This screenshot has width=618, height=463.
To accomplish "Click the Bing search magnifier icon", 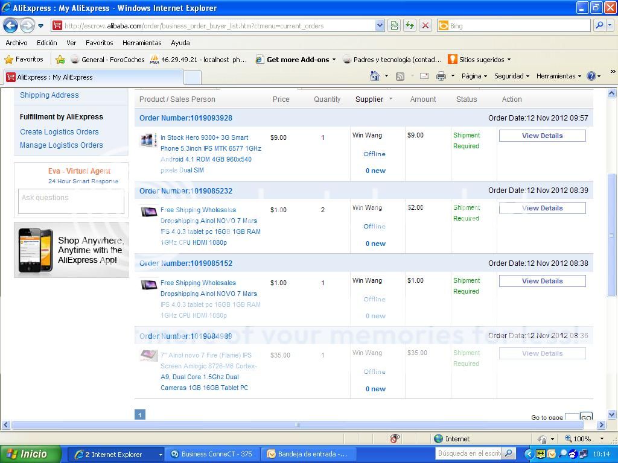I will (x=599, y=25).
